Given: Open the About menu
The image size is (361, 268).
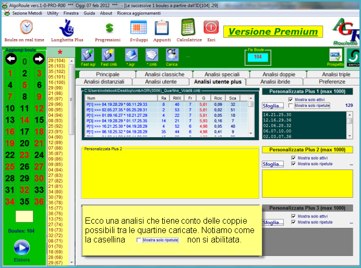Looking at the screenshot, I should [x=106, y=13].
